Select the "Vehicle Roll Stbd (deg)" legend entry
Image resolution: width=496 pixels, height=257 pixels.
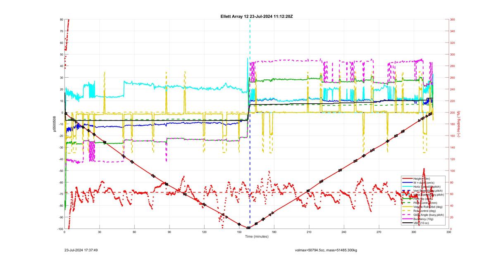click(x=428, y=207)
